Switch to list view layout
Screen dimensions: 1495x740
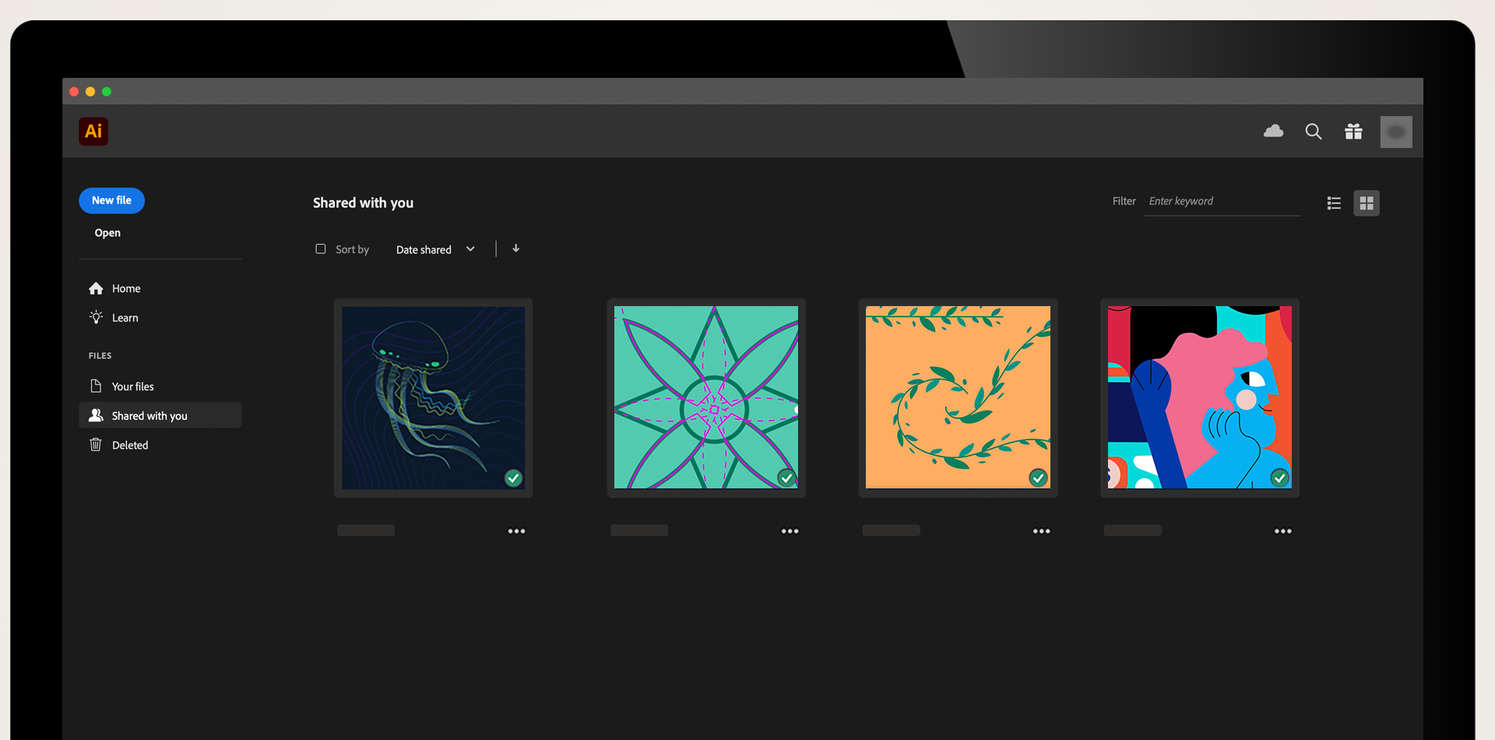tap(1333, 203)
